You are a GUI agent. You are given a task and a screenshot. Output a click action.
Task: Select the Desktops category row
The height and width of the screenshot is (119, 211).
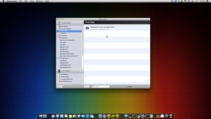(69, 38)
